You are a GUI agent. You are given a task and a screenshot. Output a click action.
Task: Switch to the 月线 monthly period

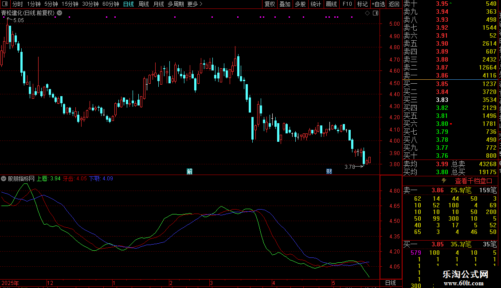coord(158,4)
